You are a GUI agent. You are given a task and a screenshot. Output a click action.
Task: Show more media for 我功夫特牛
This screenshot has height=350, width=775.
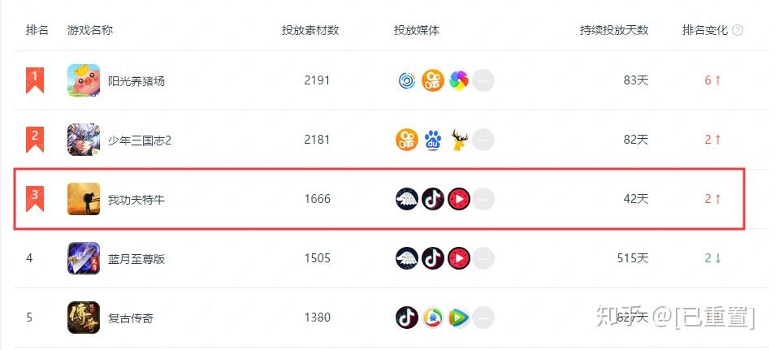coord(483,199)
